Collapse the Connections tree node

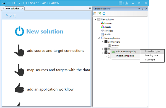click(x=102, y=42)
